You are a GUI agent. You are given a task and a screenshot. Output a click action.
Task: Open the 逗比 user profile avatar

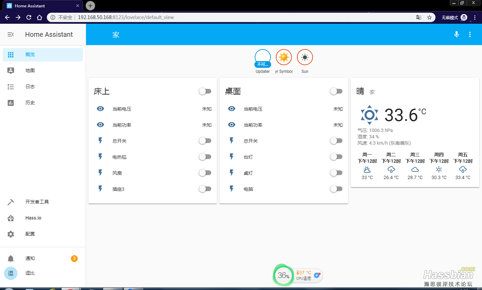11,273
